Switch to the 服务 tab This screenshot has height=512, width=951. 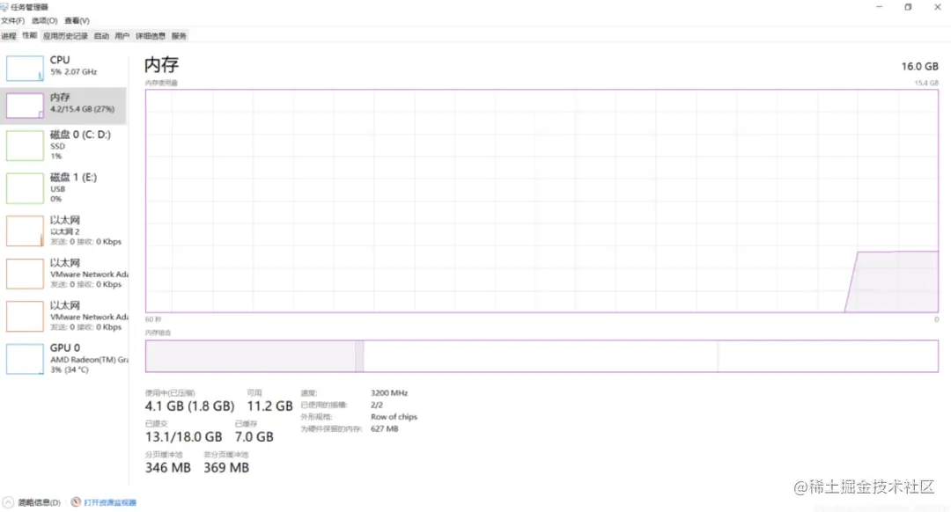coord(179,36)
